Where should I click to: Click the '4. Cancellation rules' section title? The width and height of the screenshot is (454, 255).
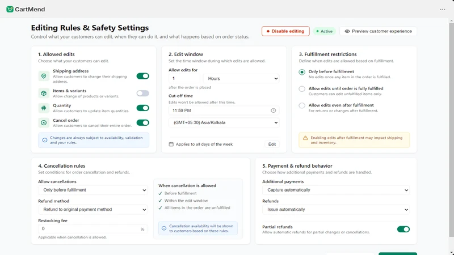pyautogui.click(x=62, y=165)
